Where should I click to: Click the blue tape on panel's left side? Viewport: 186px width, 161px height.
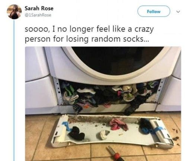point(67,126)
